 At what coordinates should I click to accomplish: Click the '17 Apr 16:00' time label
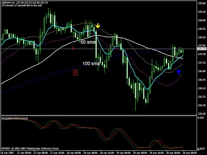(x=57, y=153)
